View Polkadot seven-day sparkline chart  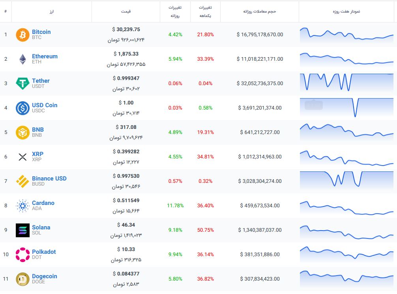click(346, 254)
